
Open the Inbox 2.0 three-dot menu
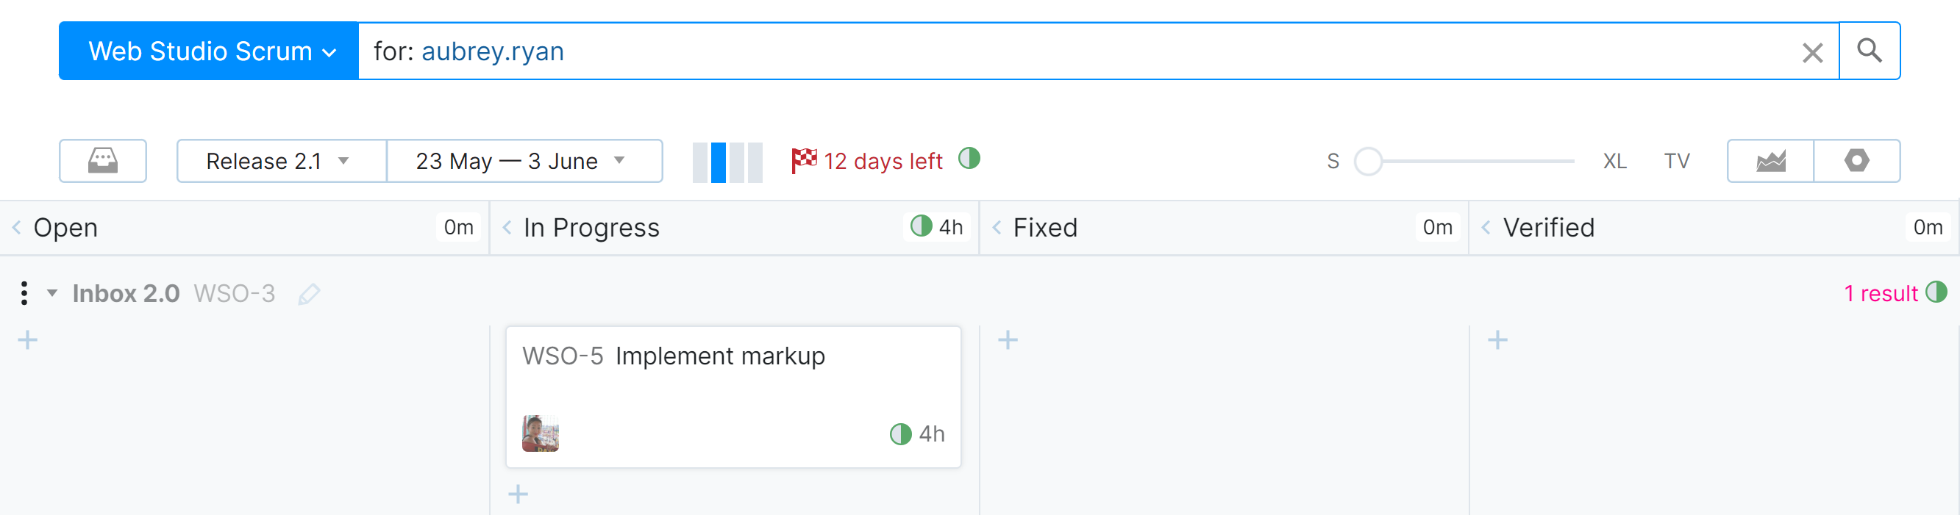pos(25,293)
